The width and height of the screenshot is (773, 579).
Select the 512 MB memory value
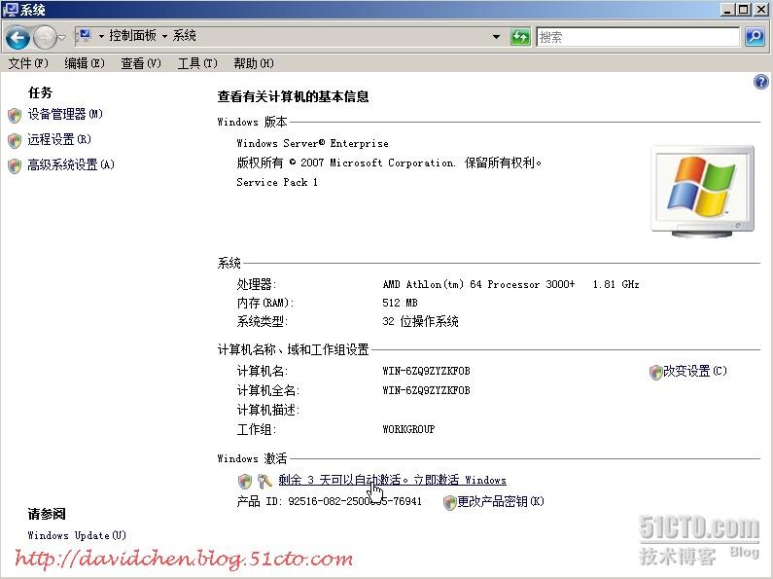[x=400, y=303]
